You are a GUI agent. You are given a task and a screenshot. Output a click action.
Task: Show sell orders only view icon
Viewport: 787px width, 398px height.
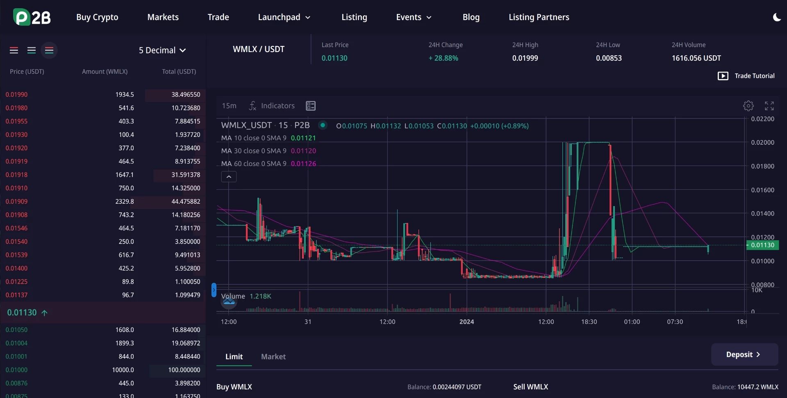[14, 50]
